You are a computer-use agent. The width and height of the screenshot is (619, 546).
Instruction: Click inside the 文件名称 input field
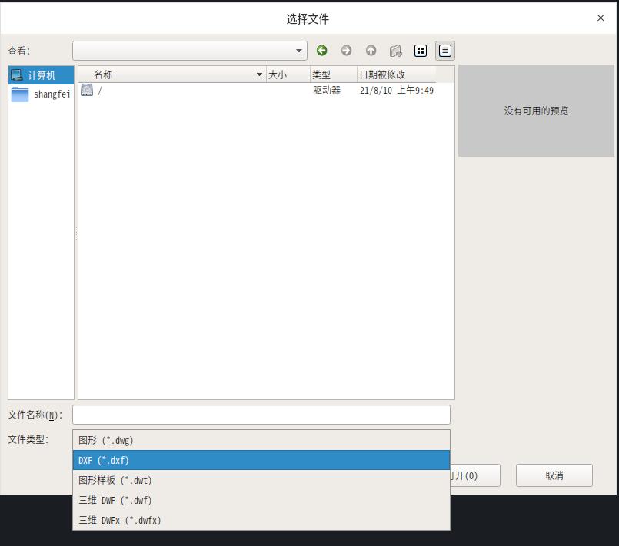click(261, 414)
